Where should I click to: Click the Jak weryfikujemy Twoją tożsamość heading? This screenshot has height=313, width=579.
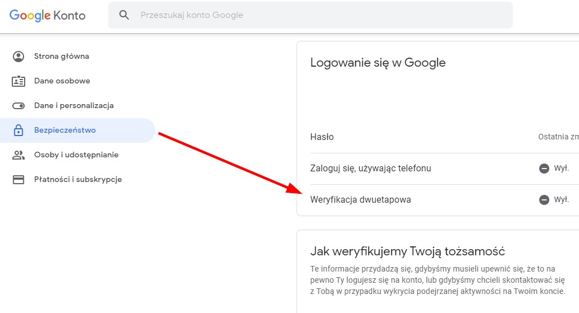(x=407, y=251)
